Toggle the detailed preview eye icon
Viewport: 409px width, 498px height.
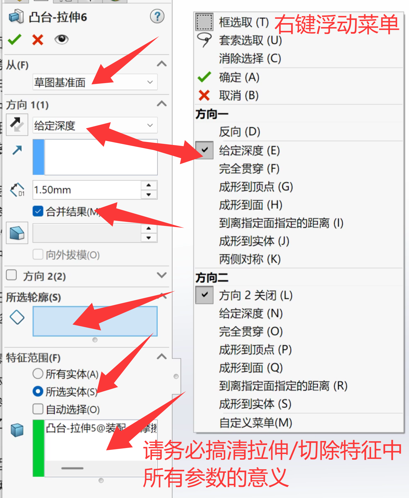click(x=62, y=39)
